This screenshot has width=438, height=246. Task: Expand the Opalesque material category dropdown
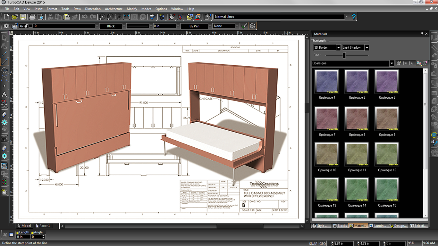click(392, 63)
